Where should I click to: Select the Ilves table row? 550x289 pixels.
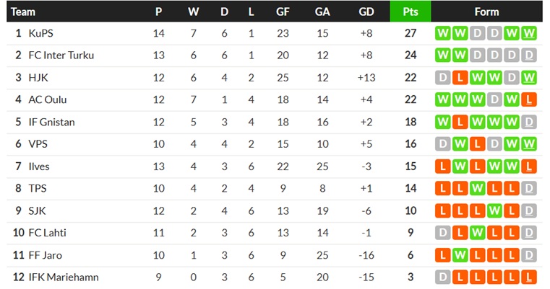[275, 166]
